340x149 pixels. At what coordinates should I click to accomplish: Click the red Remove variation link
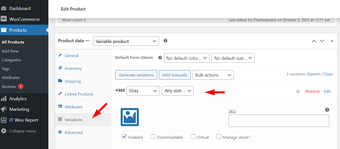point(312,91)
